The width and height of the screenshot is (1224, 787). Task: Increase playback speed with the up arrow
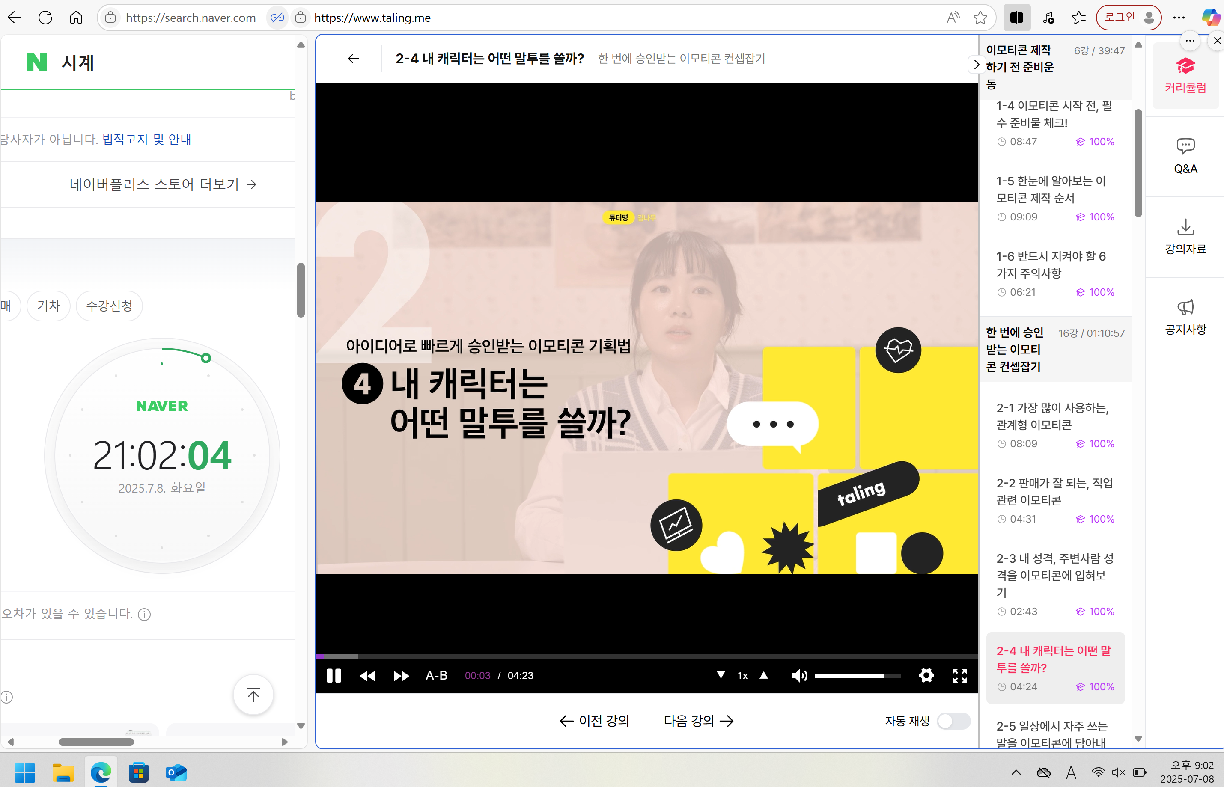(764, 675)
